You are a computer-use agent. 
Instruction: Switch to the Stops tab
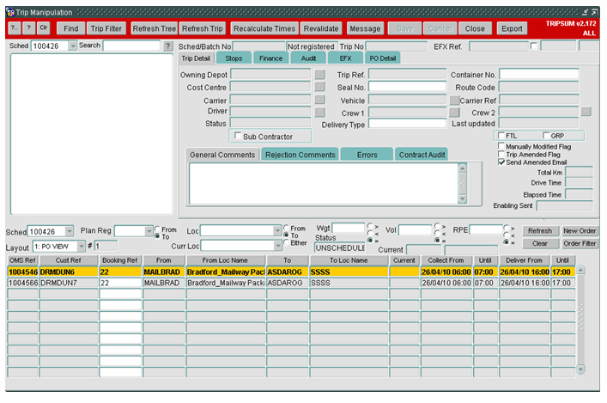(x=234, y=58)
